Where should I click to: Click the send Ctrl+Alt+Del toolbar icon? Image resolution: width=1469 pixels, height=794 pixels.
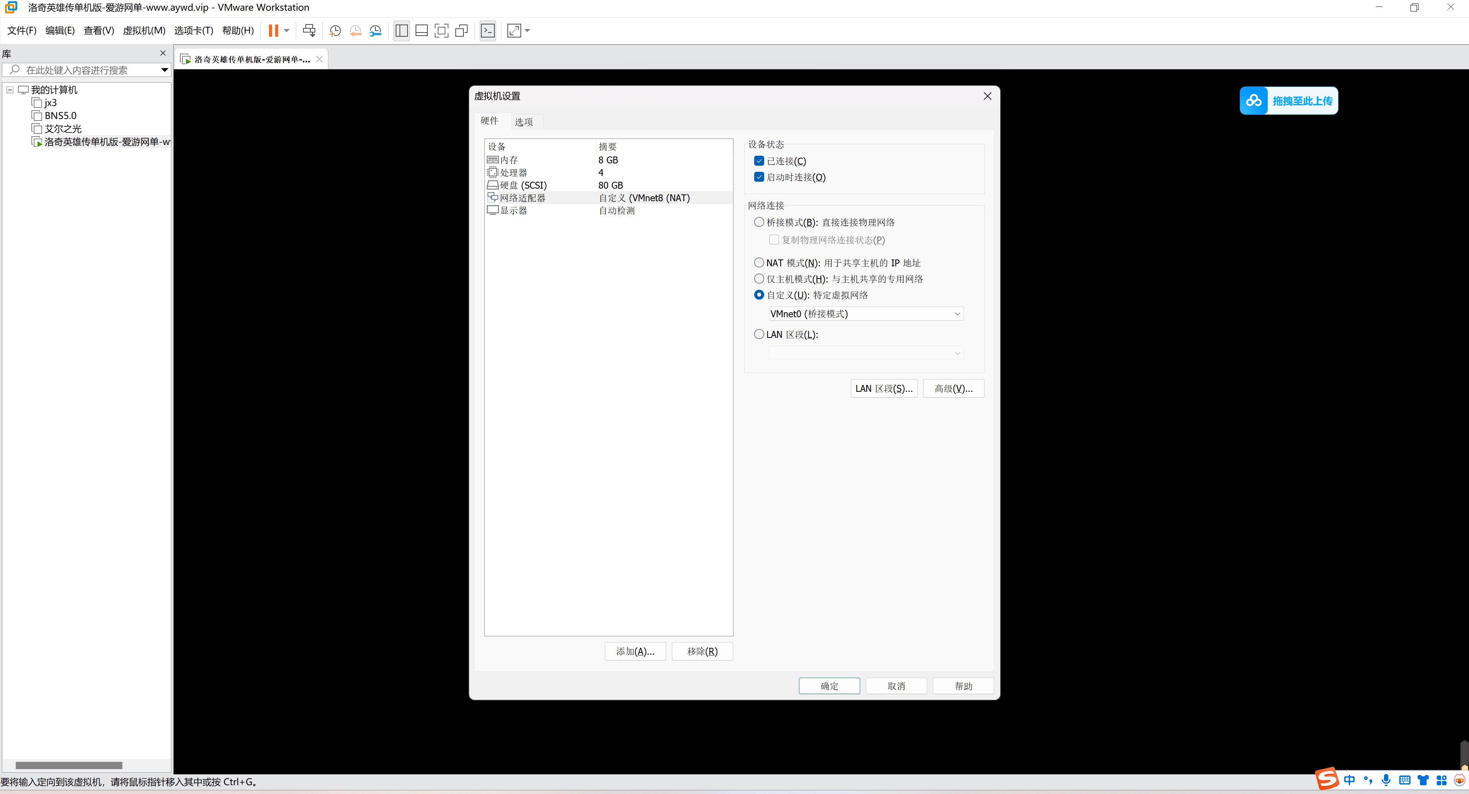click(x=309, y=31)
